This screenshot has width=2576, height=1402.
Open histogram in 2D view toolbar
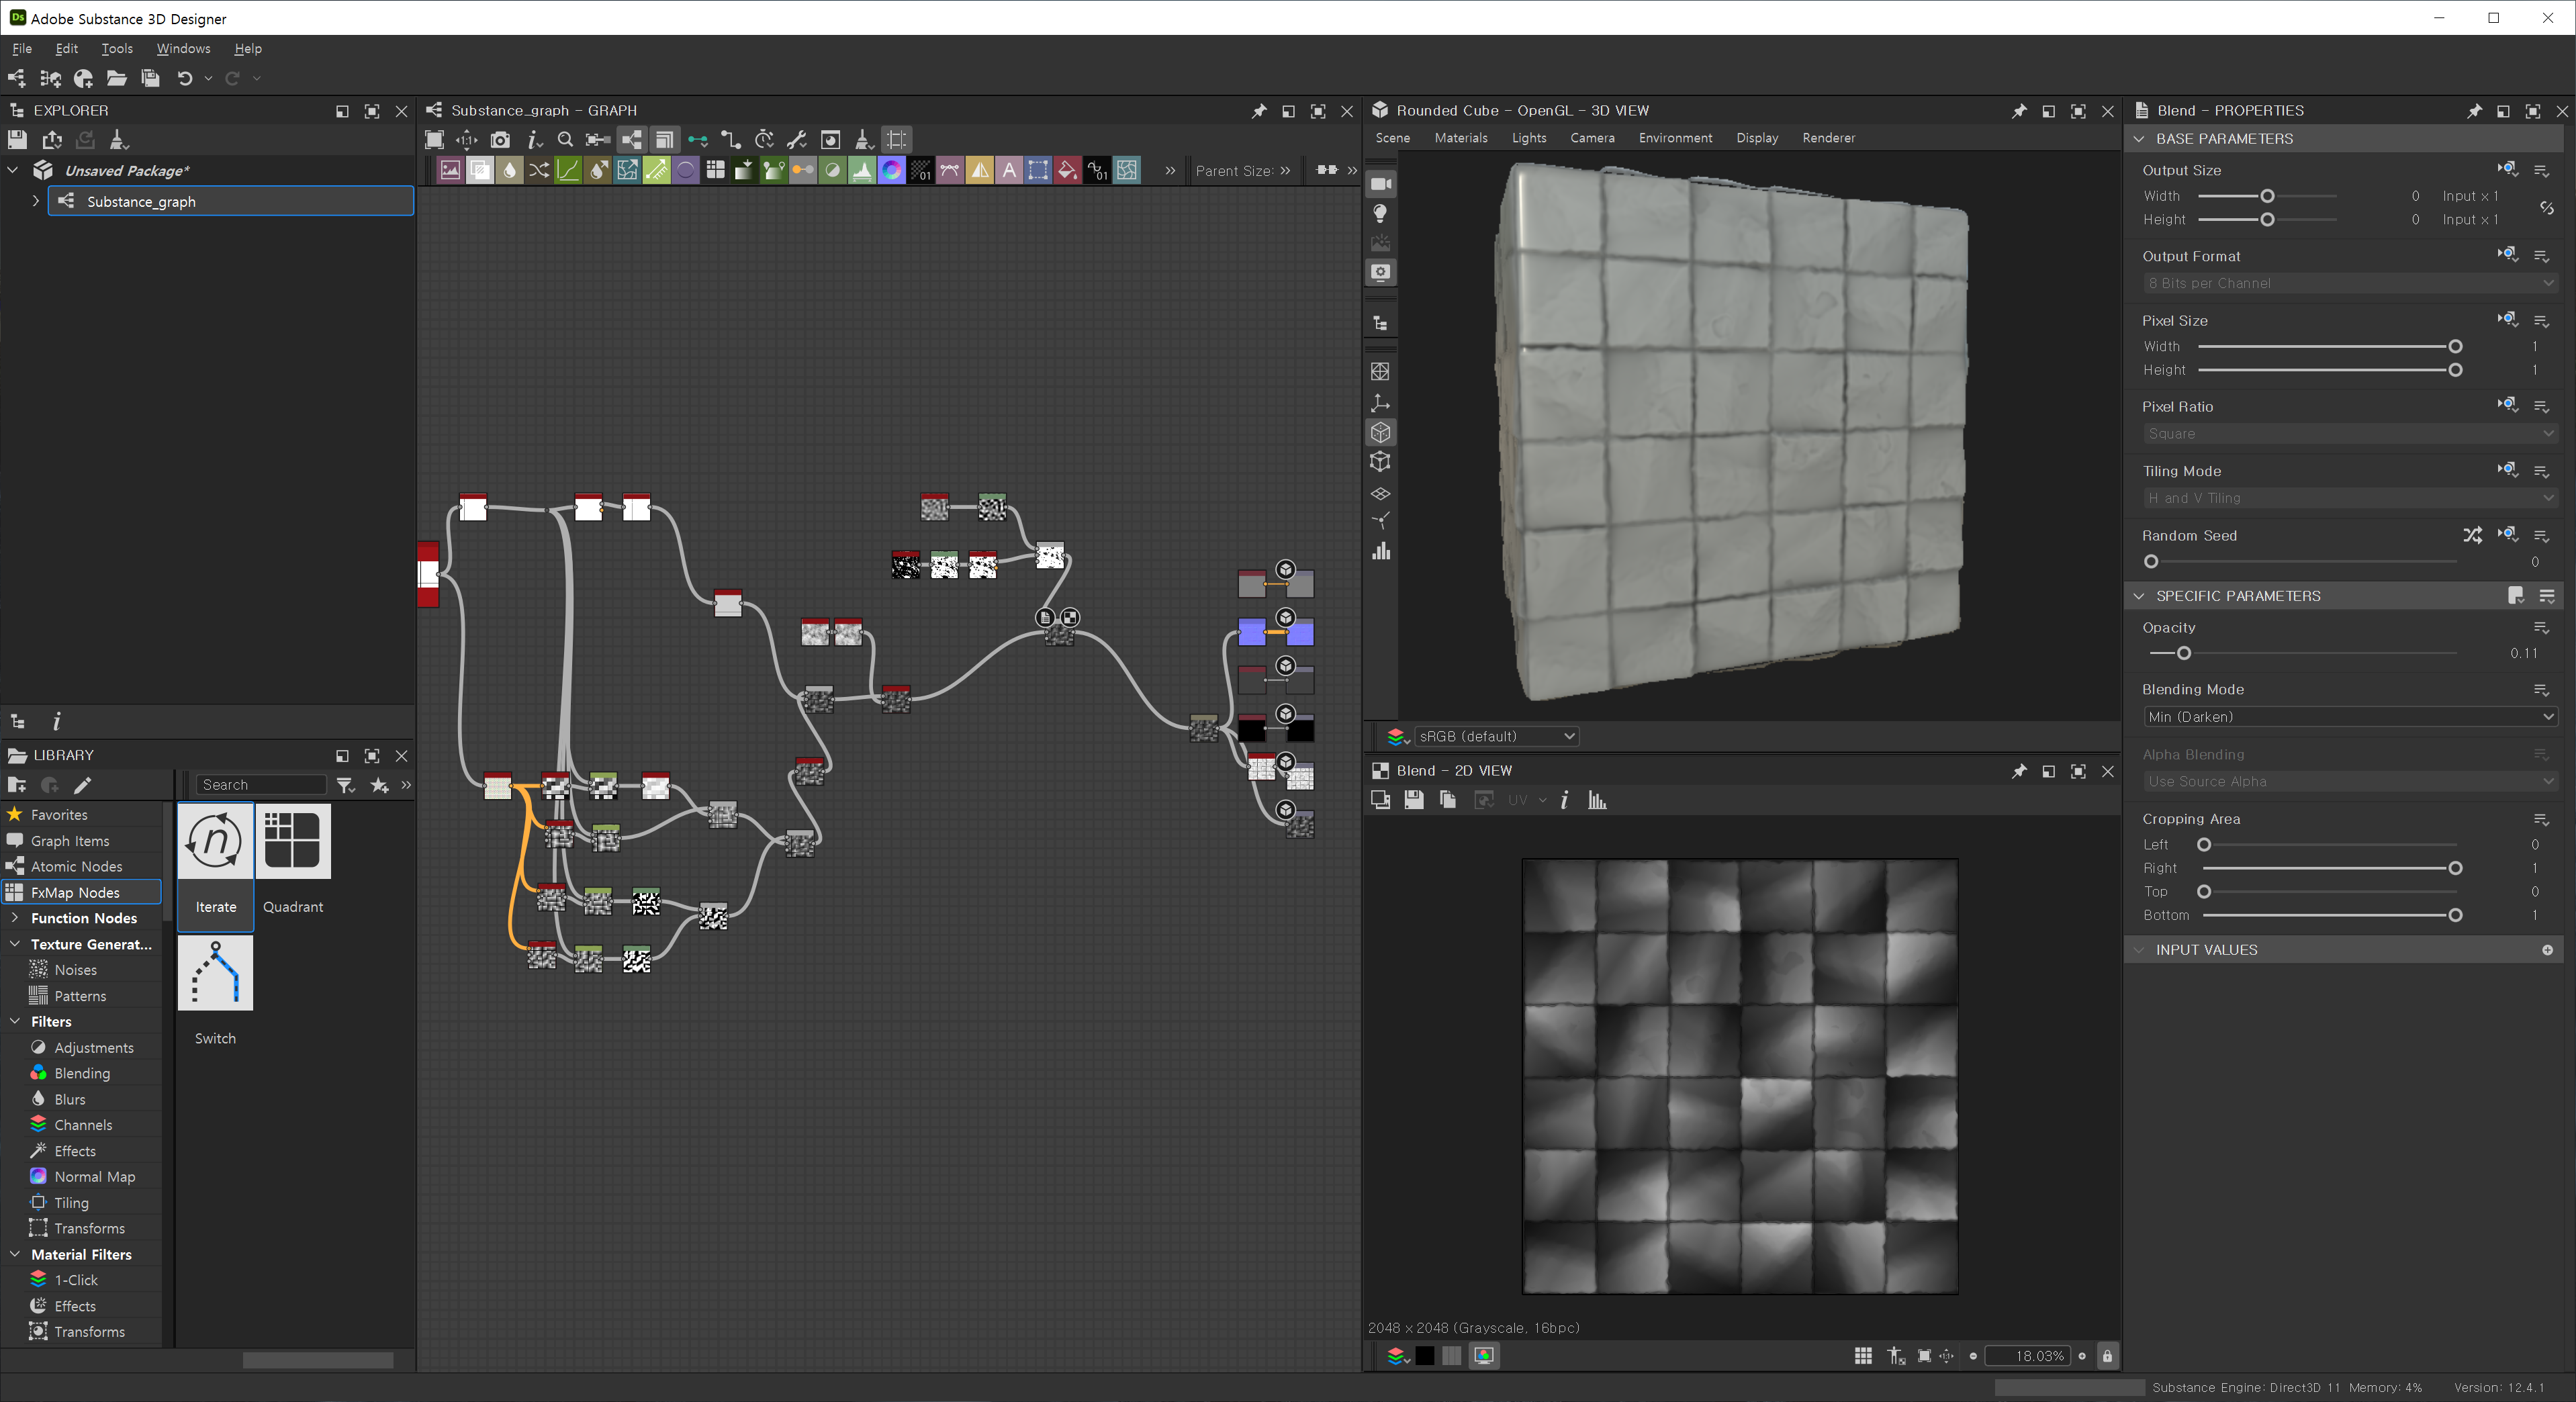(1597, 800)
